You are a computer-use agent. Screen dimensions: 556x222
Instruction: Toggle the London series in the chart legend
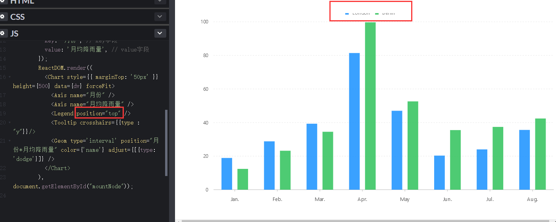358,13
